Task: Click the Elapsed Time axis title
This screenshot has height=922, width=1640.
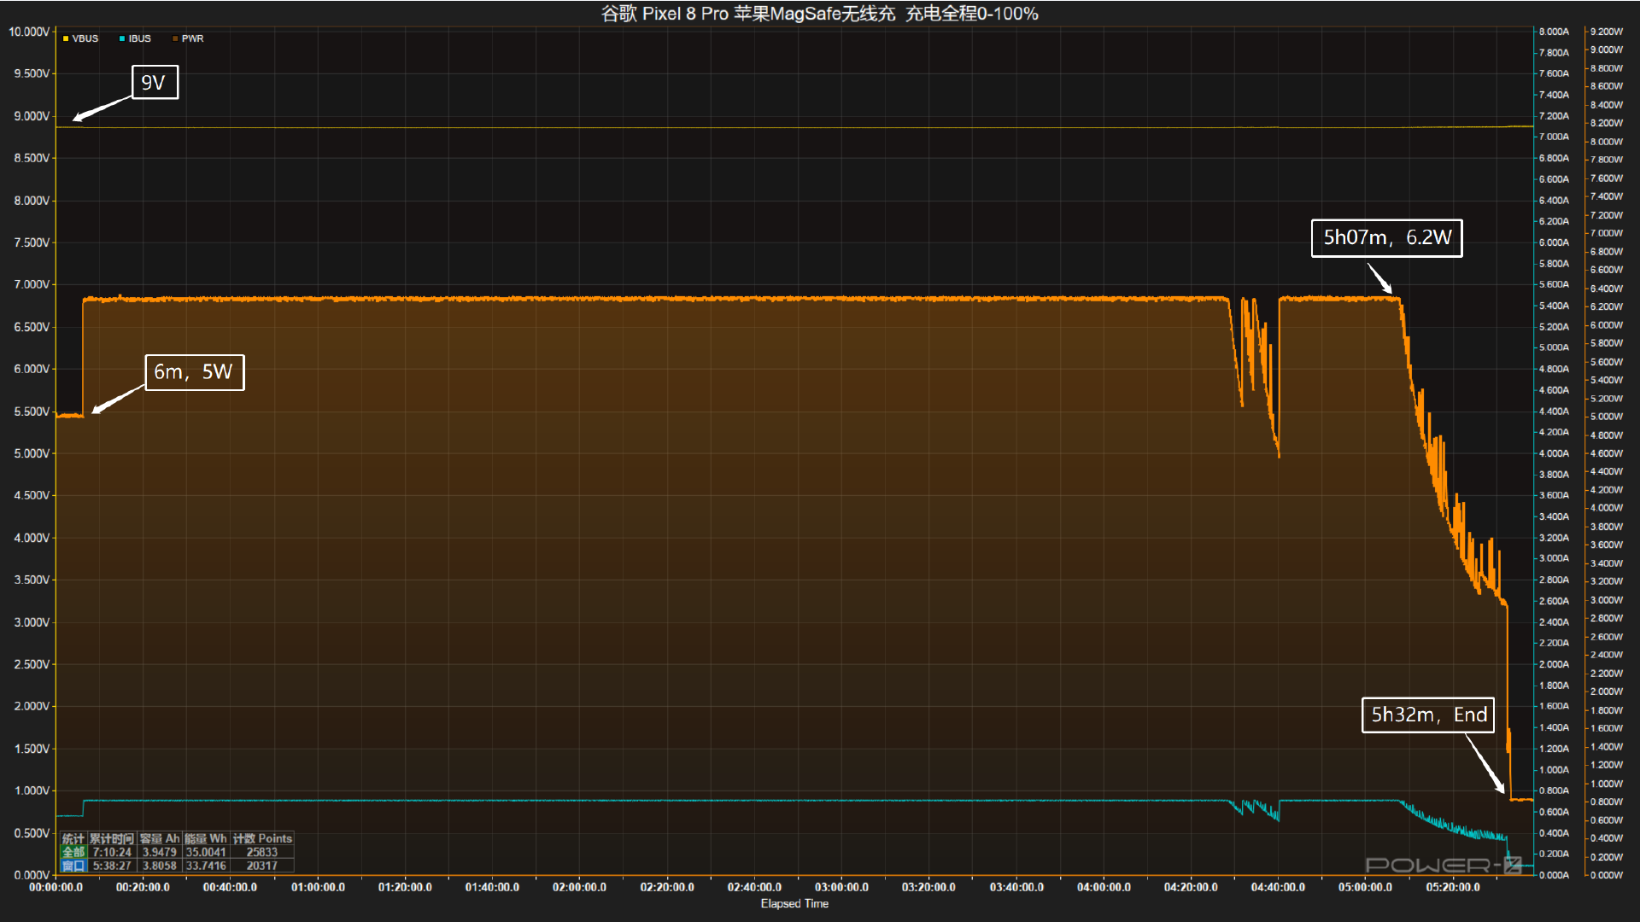Action: tap(794, 903)
